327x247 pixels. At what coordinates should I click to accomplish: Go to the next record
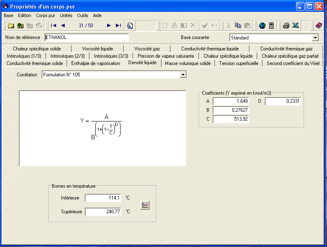point(109,26)
